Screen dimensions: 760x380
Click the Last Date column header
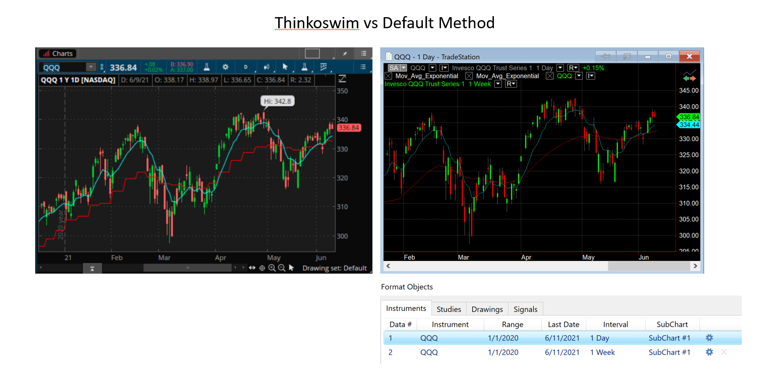[563, 325]
